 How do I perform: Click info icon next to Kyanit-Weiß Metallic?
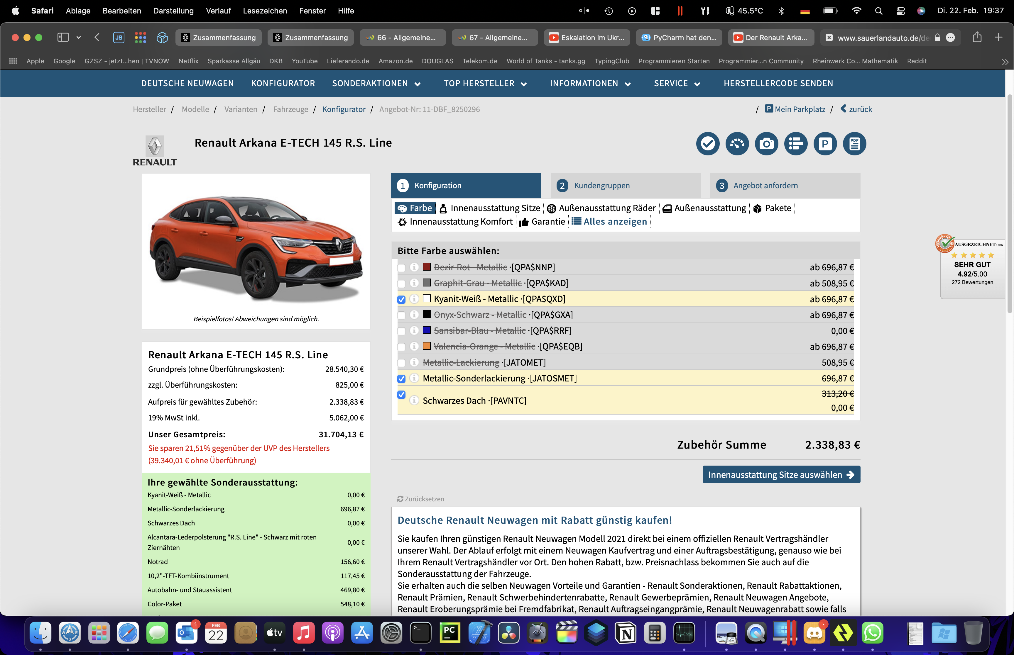pyautogui.click(x=414, y=299)
